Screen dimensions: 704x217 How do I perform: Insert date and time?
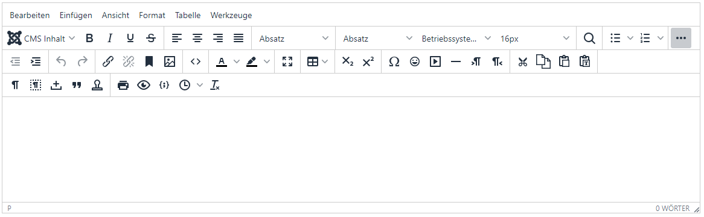tap(185, 85)
